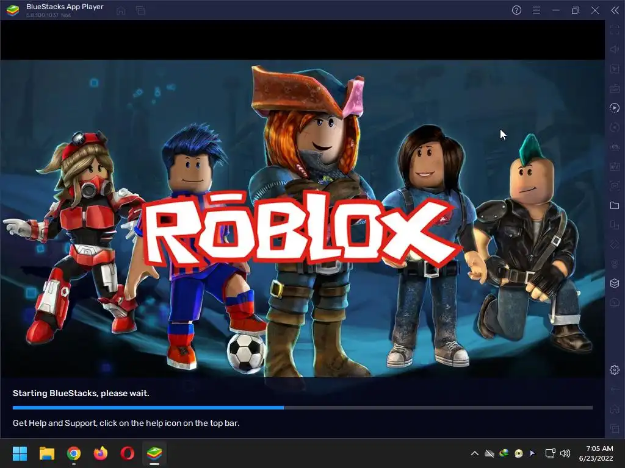The image size is (625, 468).
Task: Open Firefox from the taskbar
Action: pyautogui.click(x=101, y=453)
